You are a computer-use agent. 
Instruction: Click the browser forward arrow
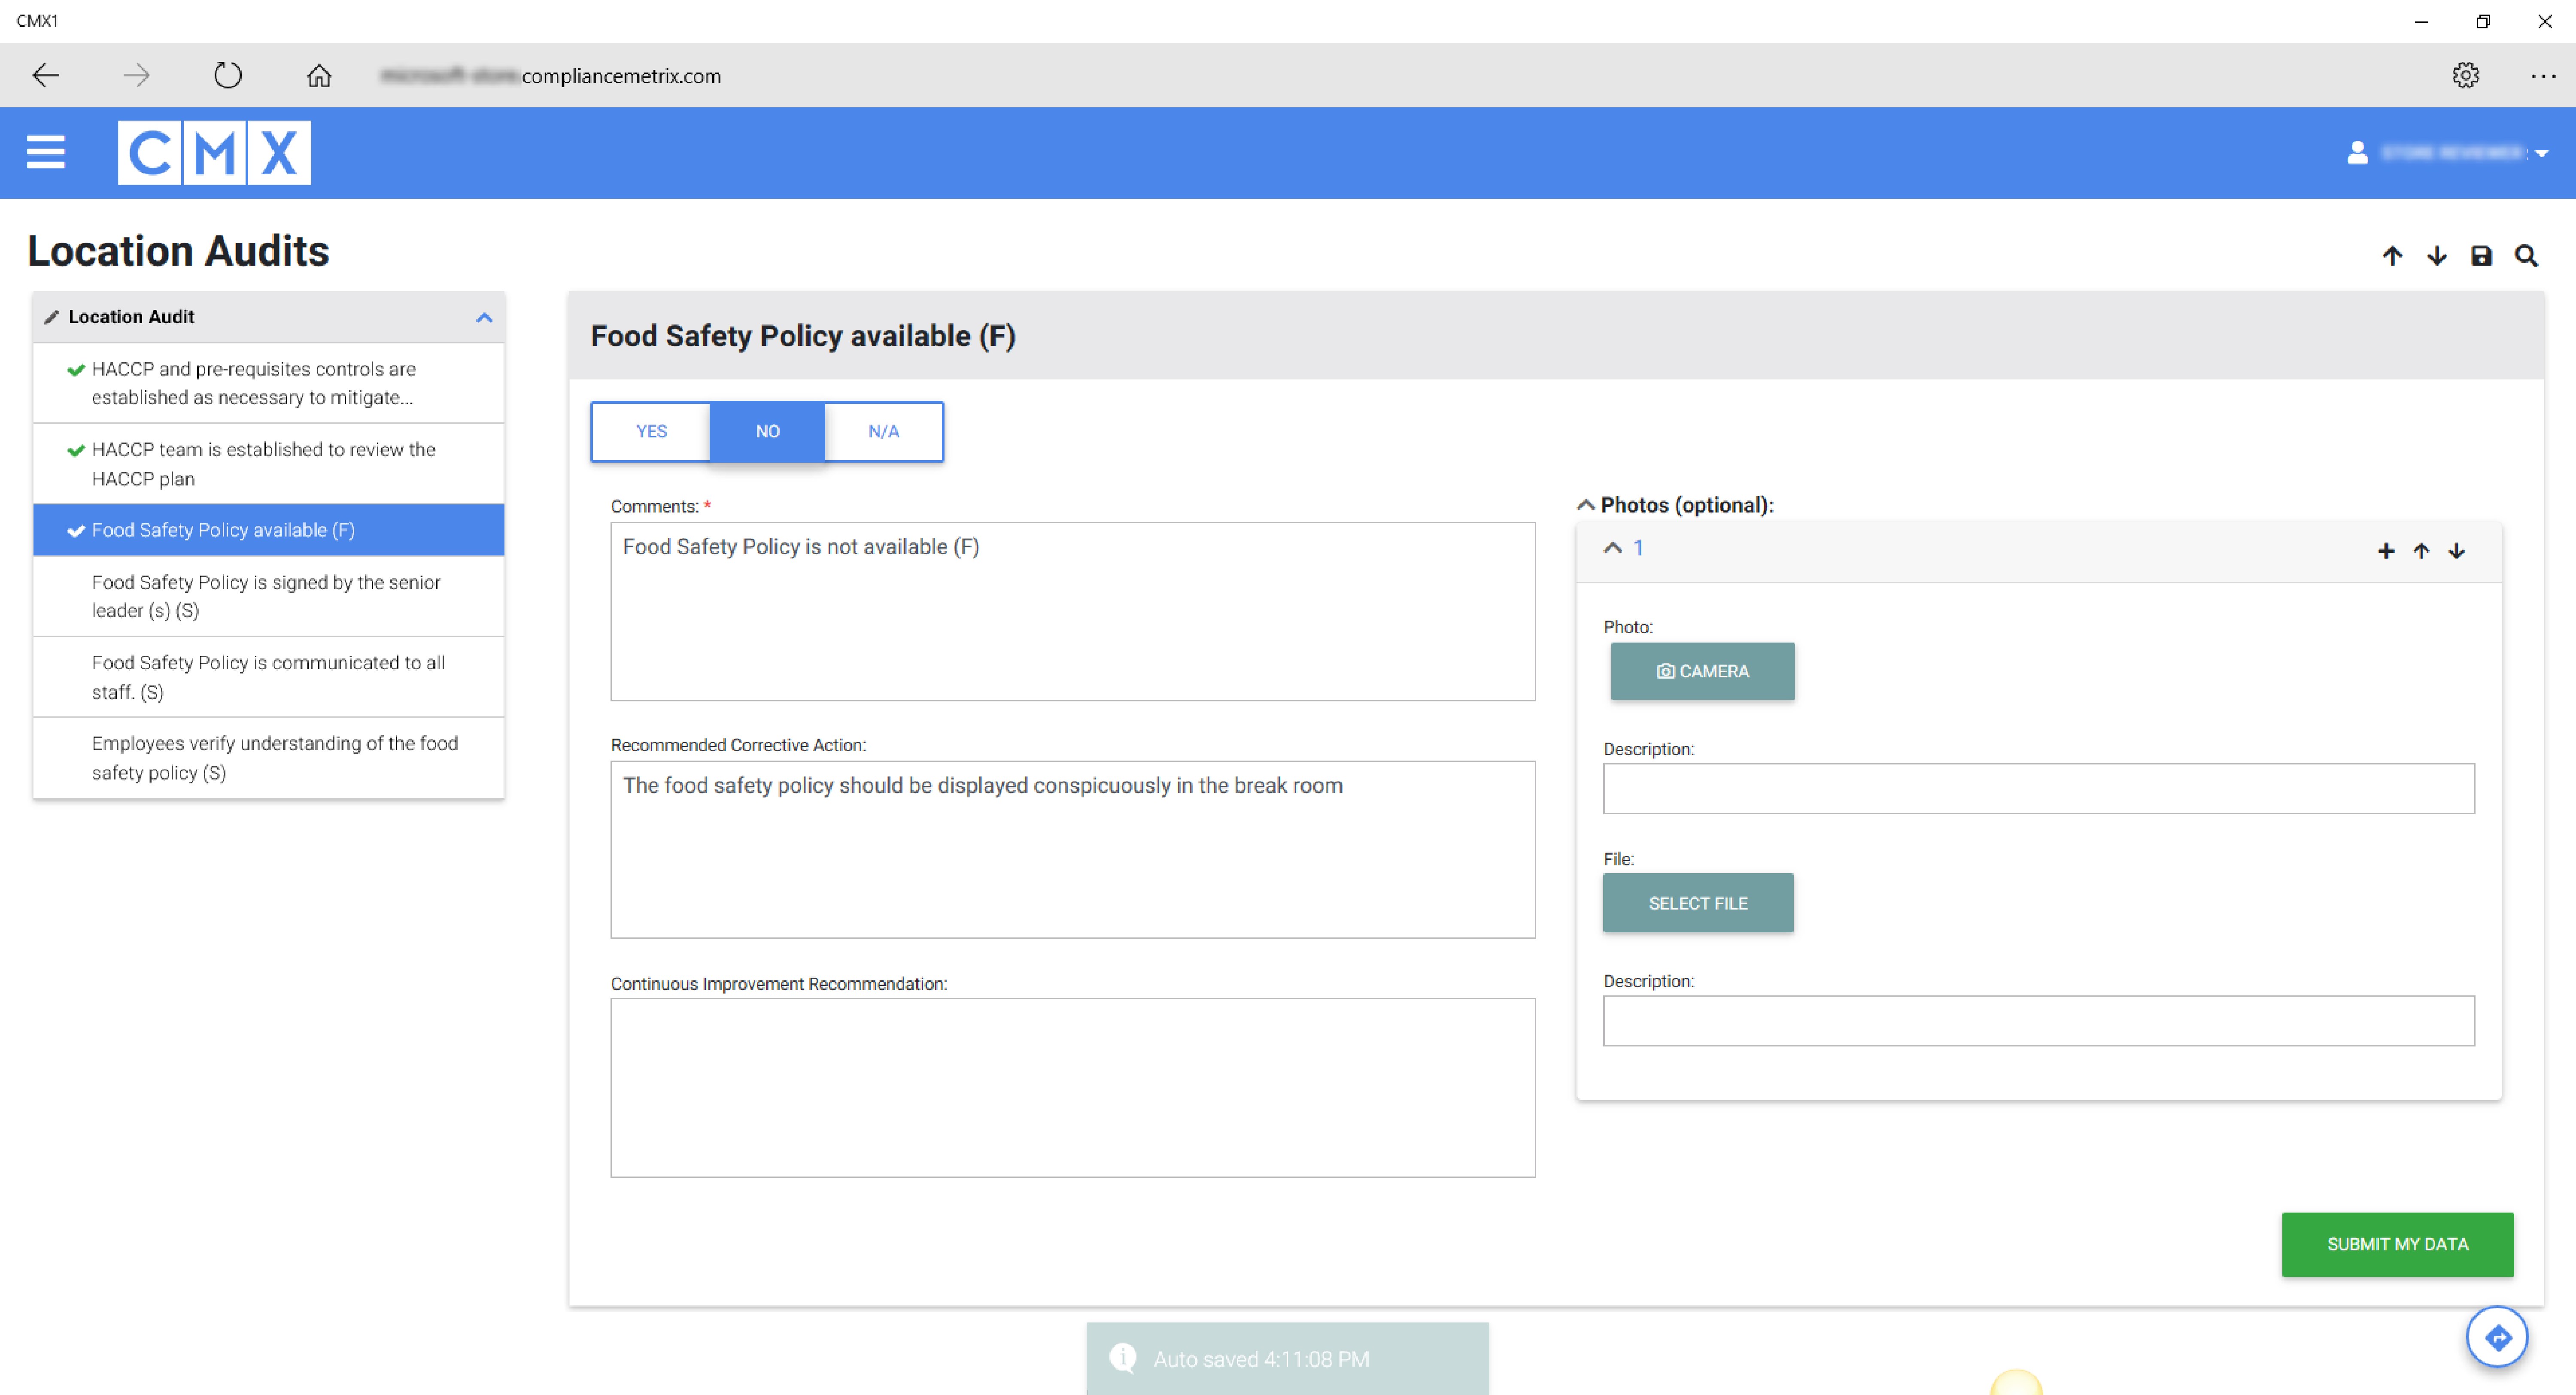click(x=136, y=75)
